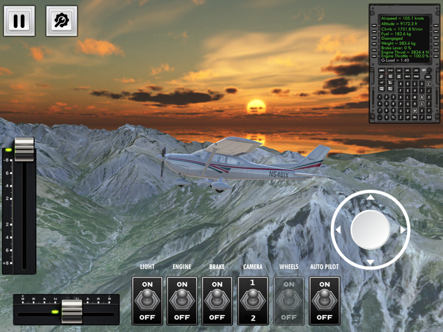Image resolution: width=443 pixels, height=332 pixels.
Task: Tap the number 0 key on the flight computer
Action: pyautogui.click(x=387, y=117)
